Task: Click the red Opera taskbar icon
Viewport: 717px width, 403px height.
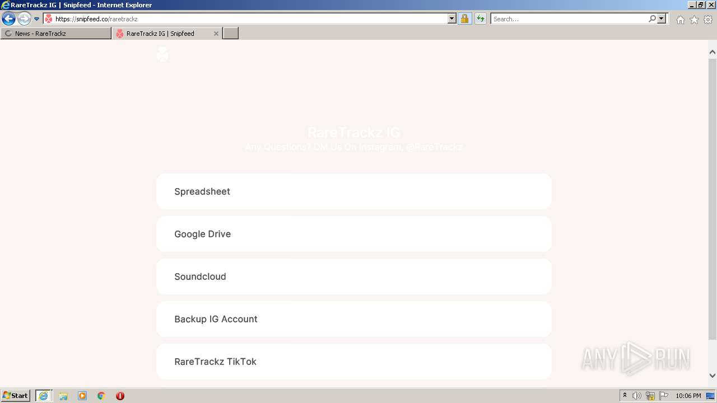Action: pos(120,396)
